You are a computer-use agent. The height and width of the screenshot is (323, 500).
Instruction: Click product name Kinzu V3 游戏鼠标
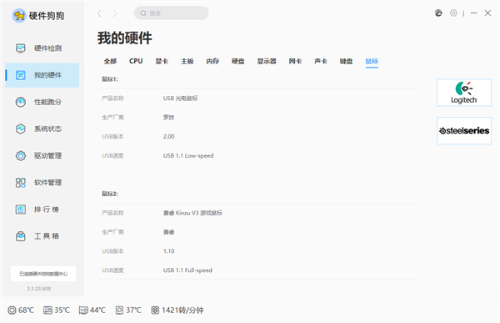[x=193, y=213]
